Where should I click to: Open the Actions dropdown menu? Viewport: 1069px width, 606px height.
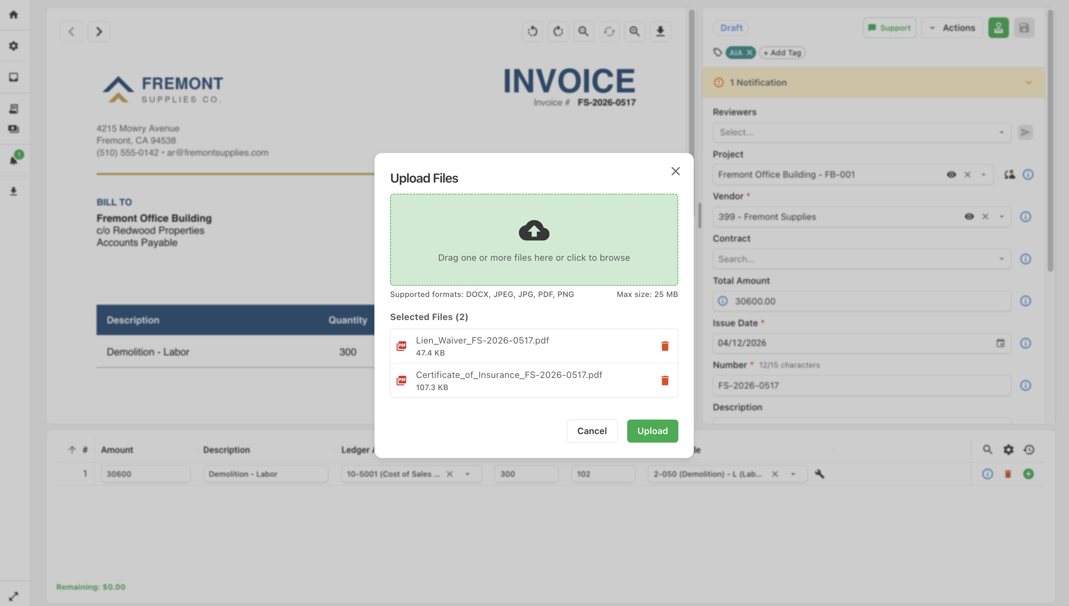(952, 28)
